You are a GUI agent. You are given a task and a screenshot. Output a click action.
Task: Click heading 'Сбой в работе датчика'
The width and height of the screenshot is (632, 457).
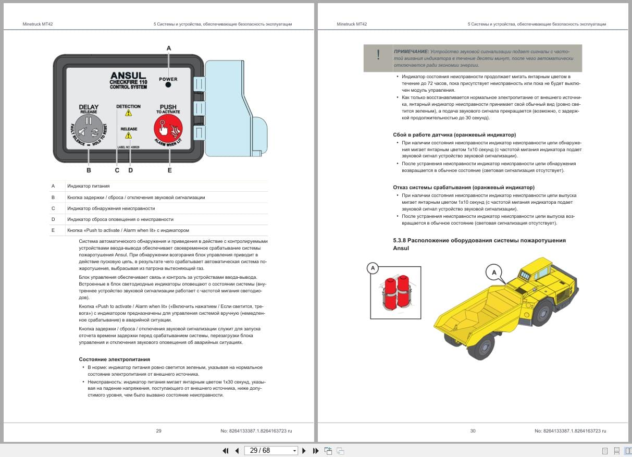point(454,134)
